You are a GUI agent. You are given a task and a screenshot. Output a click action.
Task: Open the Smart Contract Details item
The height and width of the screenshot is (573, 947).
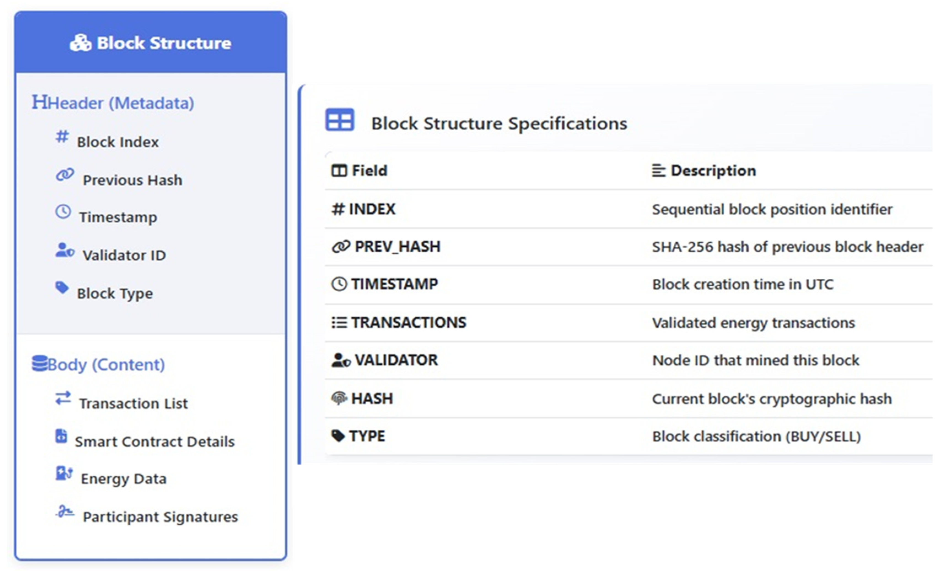click(x=155, y=442)
